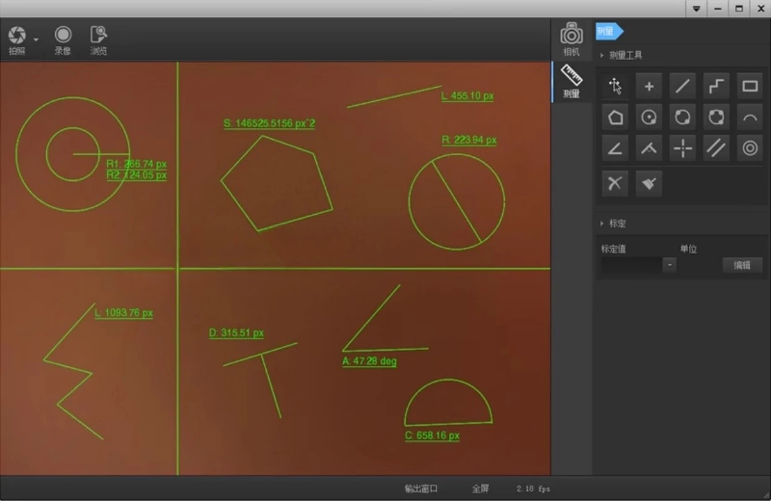Activate the parallel lines measurement tool

tap(716, 148)
